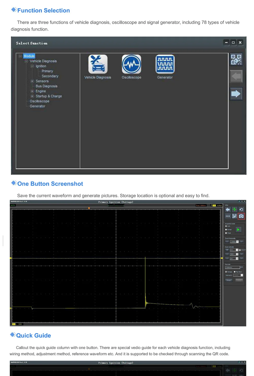The image size is (254, 376).
Task: Expand the Engine tree node
Action: pyautogui.click(x=32, y=91)
